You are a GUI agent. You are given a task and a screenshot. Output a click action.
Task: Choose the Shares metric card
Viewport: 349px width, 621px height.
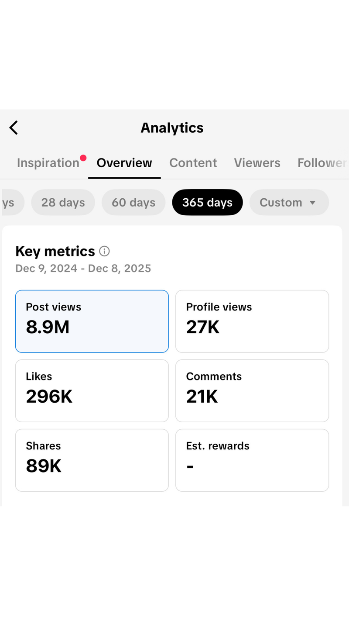pos(92,460)
